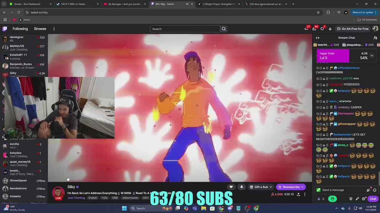Viewport: 380px width, 213px height.
Task: Open notifications inbox with 96 badge
Action: (x=314, y=29)
